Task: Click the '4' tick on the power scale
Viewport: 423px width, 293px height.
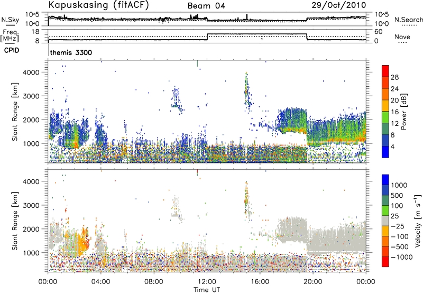Action: (392, 146)
